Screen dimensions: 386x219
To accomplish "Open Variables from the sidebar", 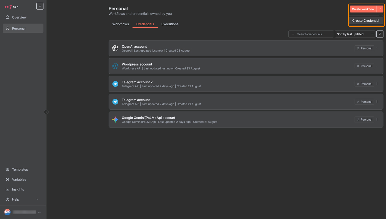I will point(7,179).
